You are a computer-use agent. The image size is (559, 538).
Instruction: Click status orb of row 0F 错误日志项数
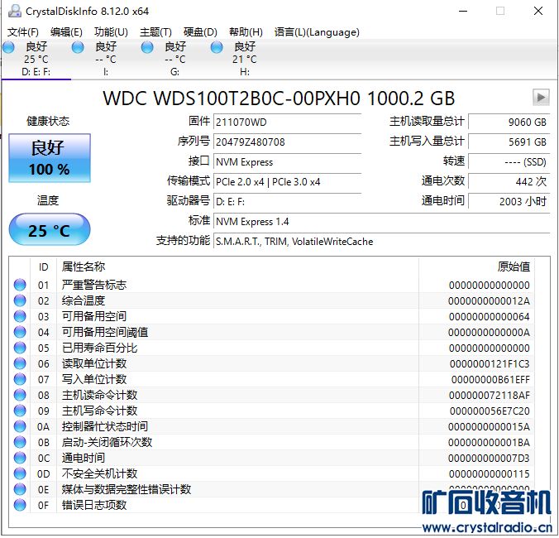coord(20,505)
